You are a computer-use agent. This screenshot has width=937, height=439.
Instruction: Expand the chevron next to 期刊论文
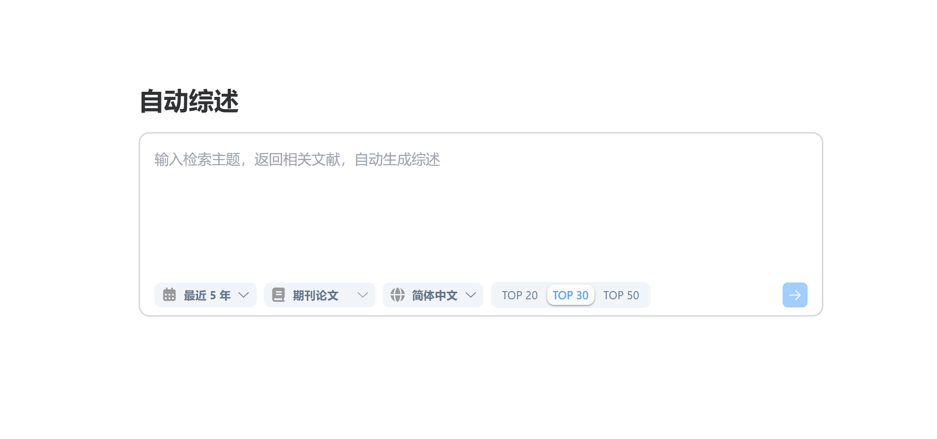[363, 295]
